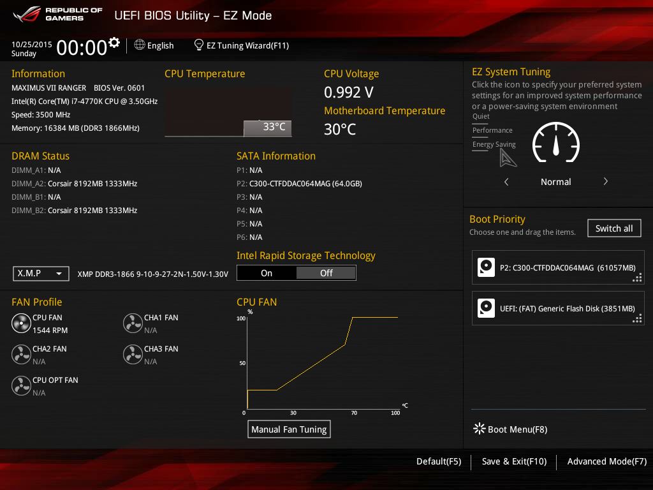Click the Intel Core i7-4770K CPU line
The width and height of the screenshot is (653, 490).
coord(85,101)
